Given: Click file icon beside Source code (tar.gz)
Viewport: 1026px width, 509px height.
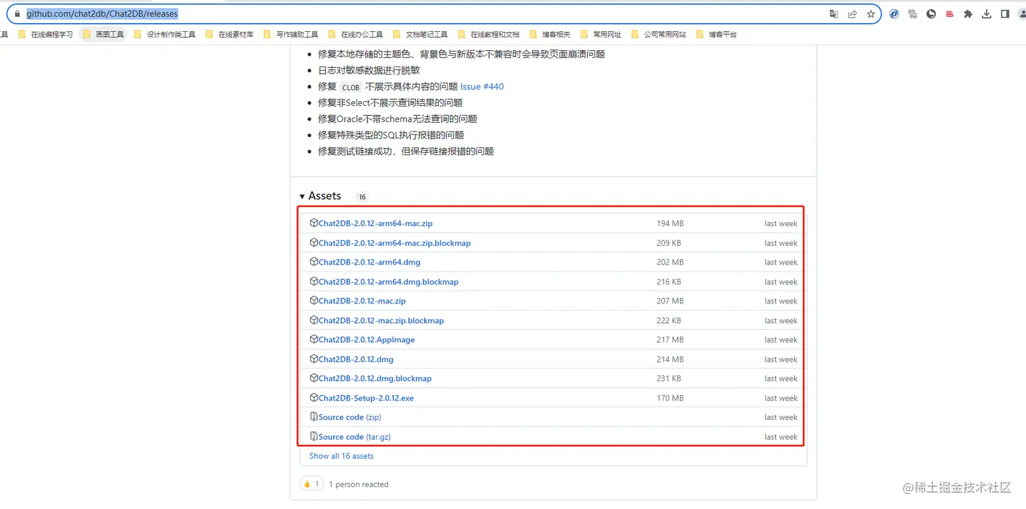Looking at the screenshot, I should (x=313, y=436).
